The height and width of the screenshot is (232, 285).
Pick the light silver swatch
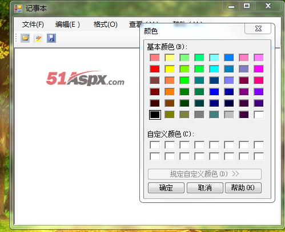coord(229,115)
